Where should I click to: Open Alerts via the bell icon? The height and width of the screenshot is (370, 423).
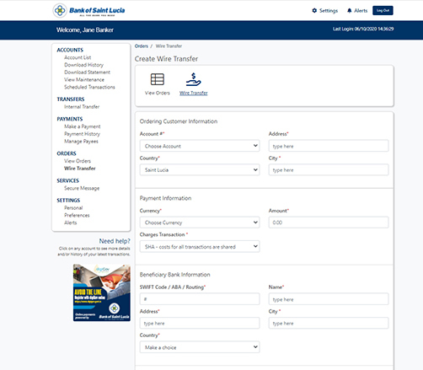[x=349, y=11]
